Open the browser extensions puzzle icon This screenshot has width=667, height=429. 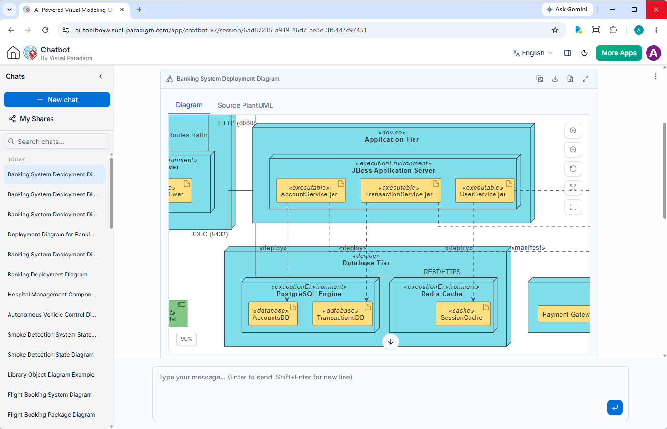(614, 30)
